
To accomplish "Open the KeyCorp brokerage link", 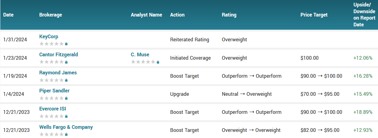I will pos(49,37).
